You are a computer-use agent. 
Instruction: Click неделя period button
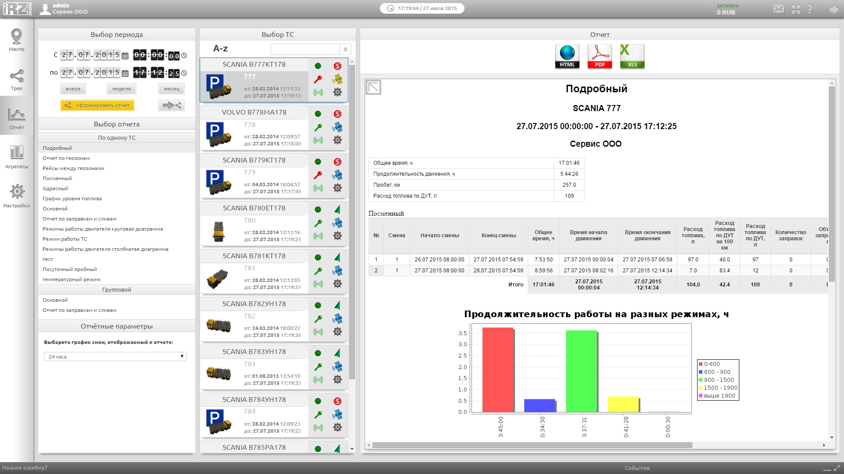click(x=121, y=89)
